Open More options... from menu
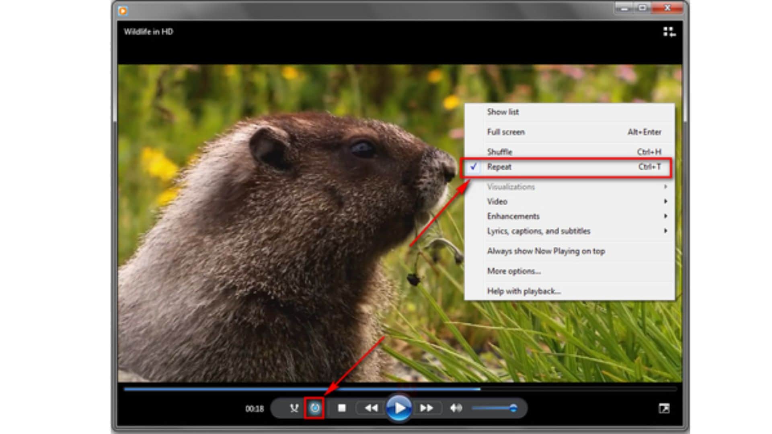772x434 pixels. 569,271
